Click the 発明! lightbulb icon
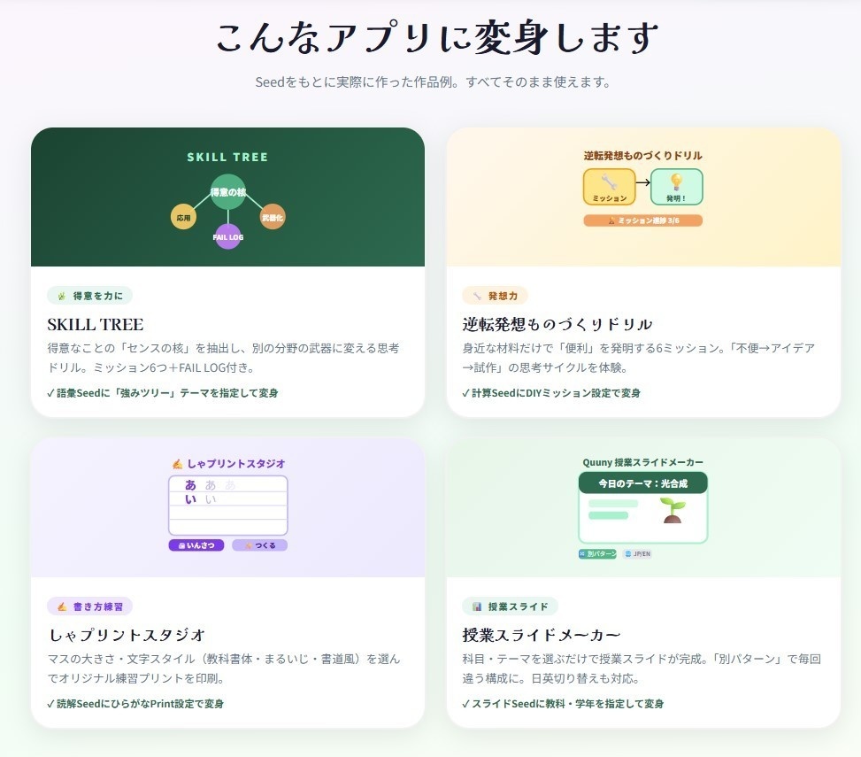Viewport: 861px width, 757px height. [x=678, y=181]
